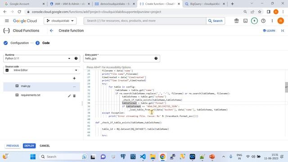Open the notifications badge icon

coord(254,21)
